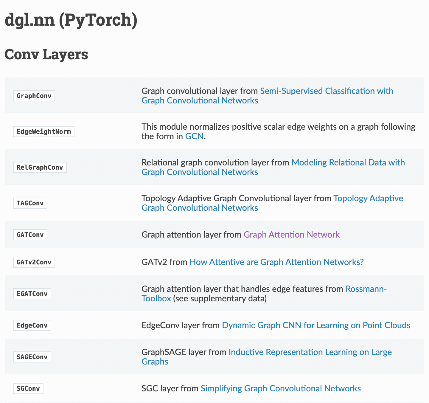Open the Topology Adaptive paper link

point(368,198)
